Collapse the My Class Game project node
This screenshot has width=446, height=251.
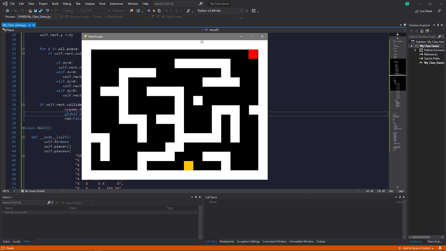pyautogui.click(x=411, y=46)
